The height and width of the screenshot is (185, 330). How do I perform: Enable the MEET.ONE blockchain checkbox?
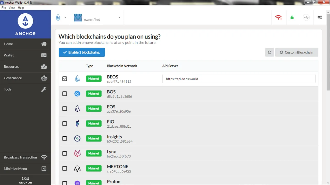(x=65, y=168)
